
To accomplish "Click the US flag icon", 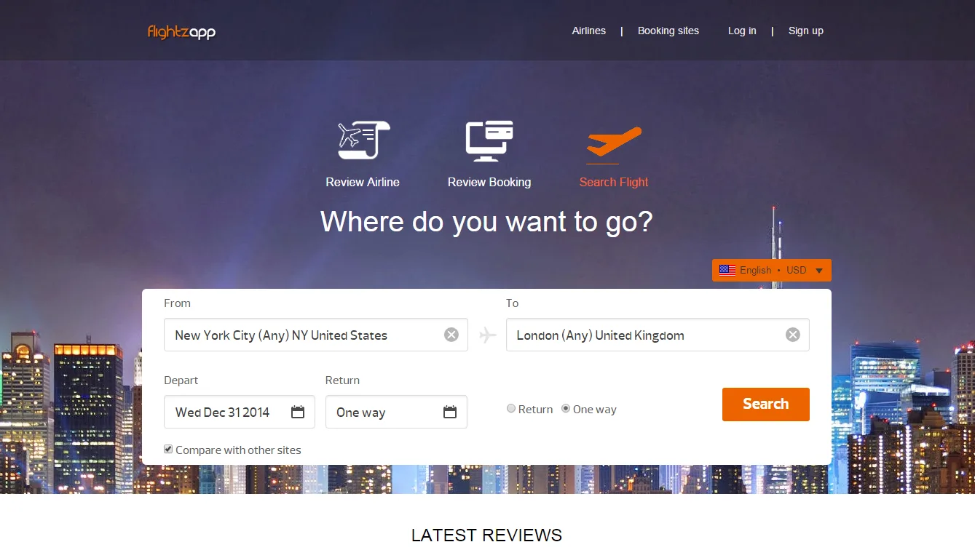I will 727,270.
